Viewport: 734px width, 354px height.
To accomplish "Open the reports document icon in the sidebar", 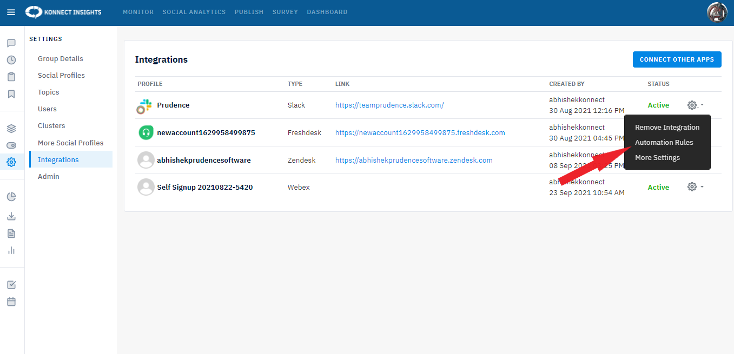I will [11, 233].
